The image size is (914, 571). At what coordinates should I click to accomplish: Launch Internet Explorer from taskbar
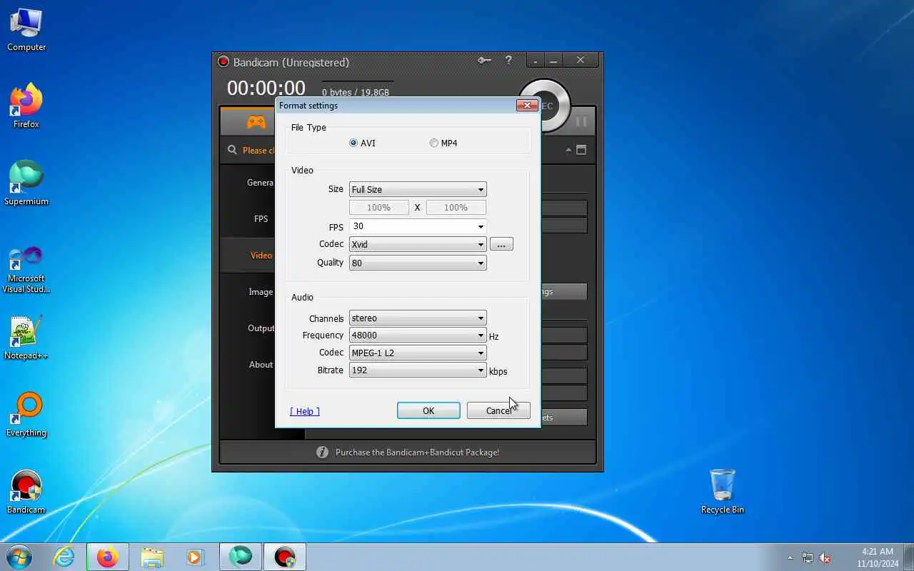click(x=64, y=557)
